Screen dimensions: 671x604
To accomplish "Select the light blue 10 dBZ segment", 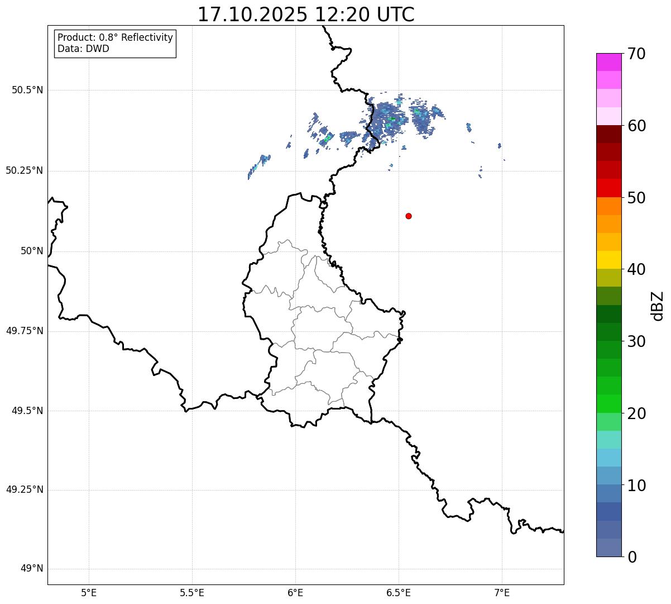I will (x=608, y=475).
